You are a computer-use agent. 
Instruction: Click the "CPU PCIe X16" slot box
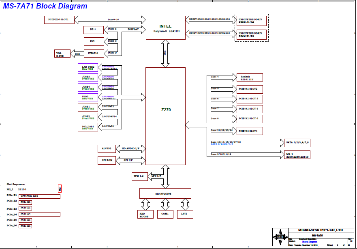39,196
